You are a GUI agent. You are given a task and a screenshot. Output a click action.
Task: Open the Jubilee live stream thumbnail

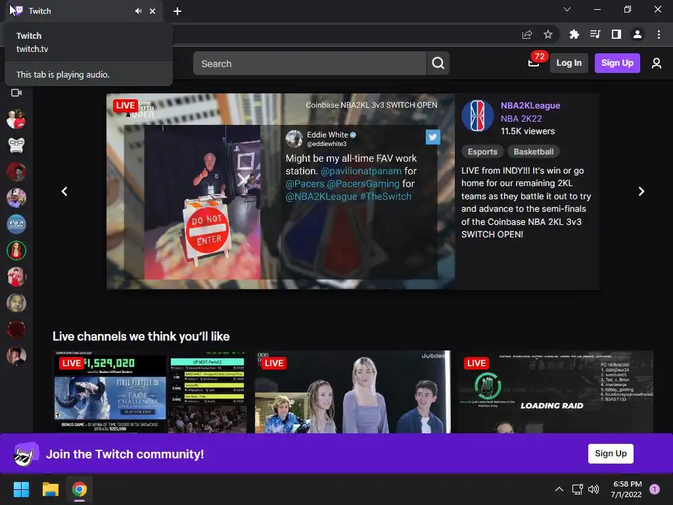(x=353, y=392)
